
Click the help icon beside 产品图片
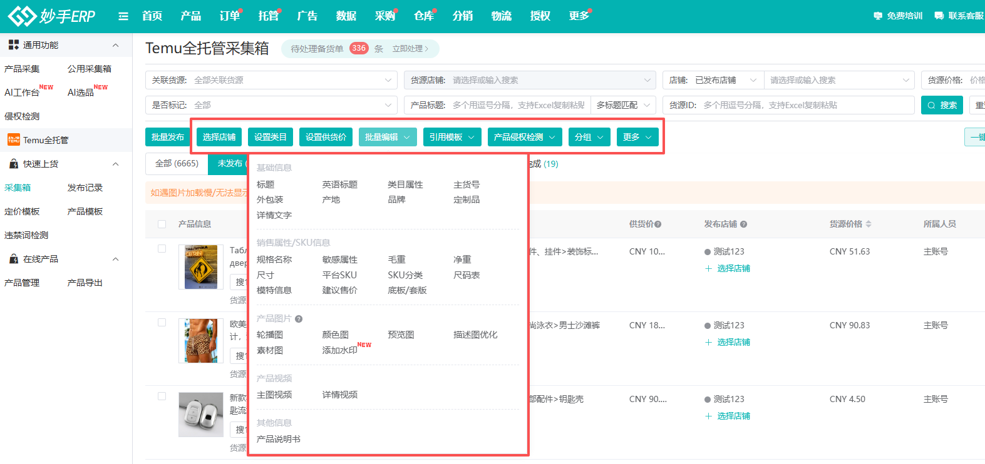point(299,319)
